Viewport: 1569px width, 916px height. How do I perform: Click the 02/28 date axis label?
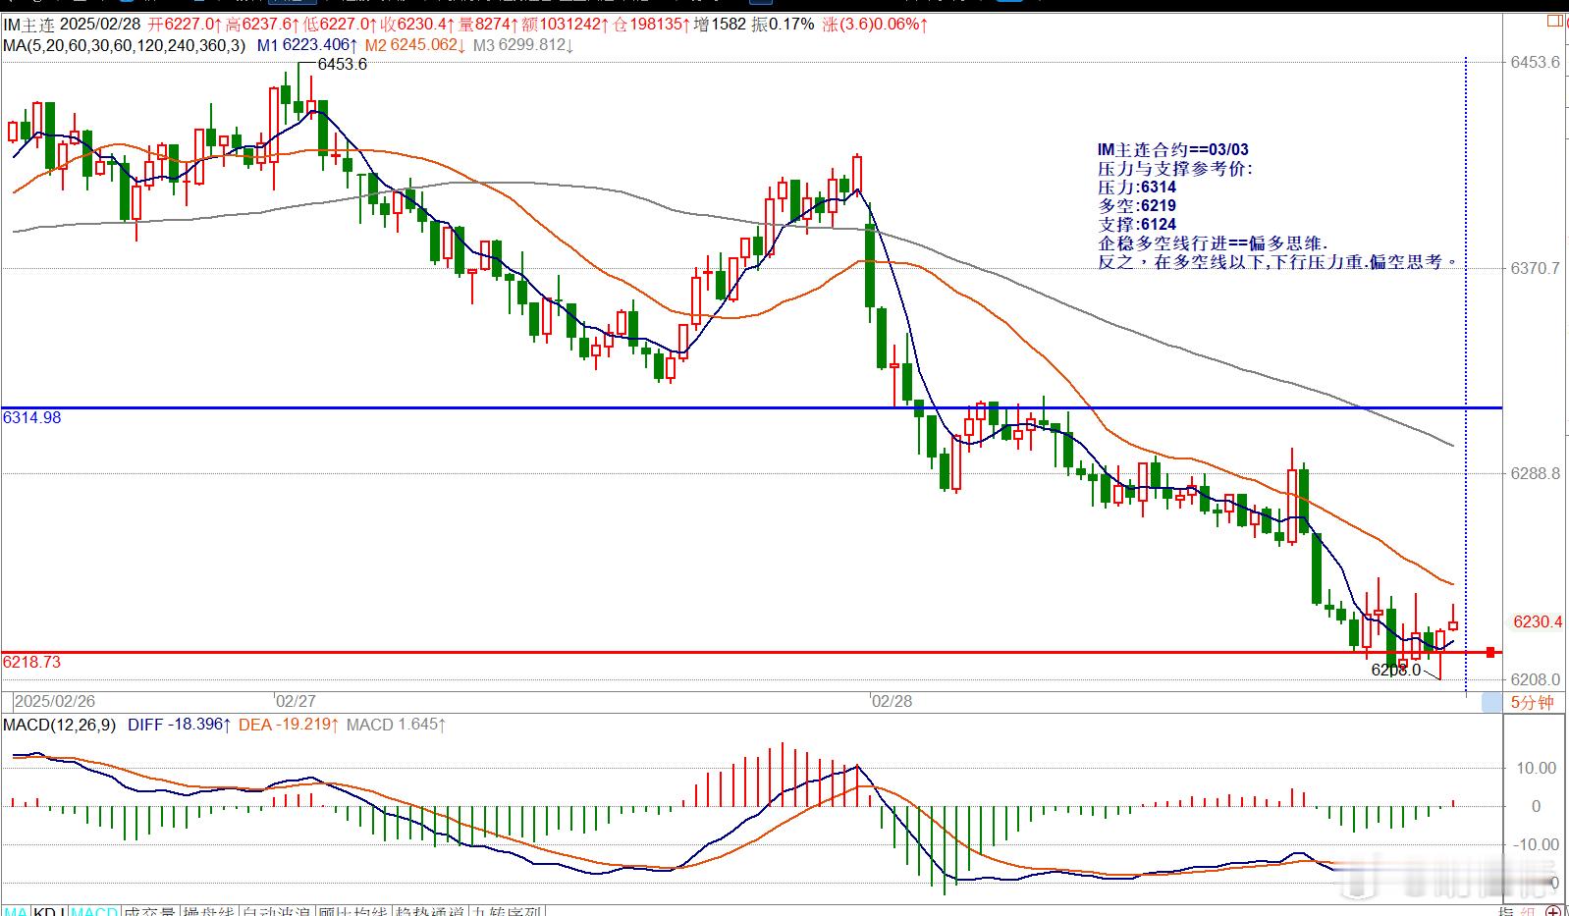point(892,701)
